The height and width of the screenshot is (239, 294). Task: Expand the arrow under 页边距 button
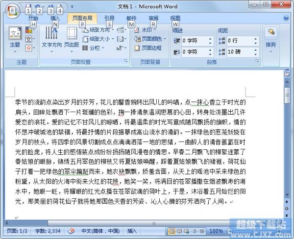(x=72, y=51)
